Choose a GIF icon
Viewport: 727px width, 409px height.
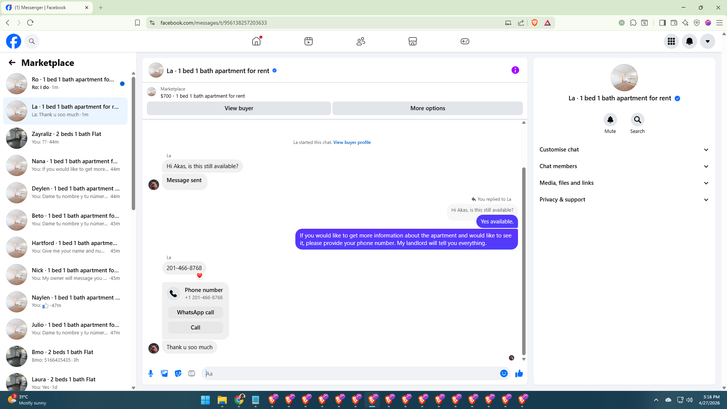point(192,373)
